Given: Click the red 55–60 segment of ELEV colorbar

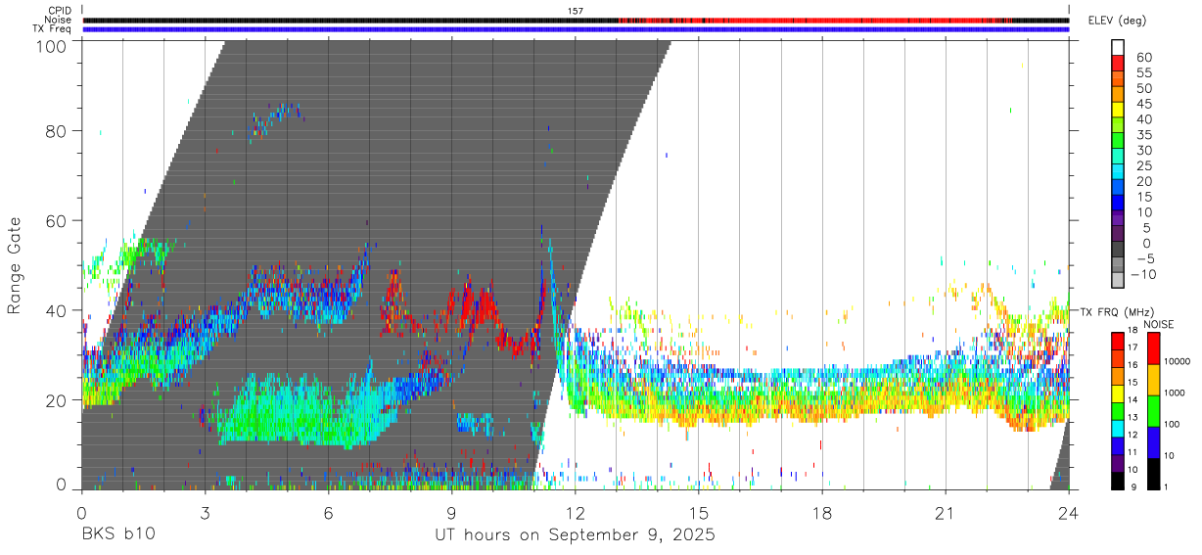Looking at the screenshot, I should [1118, 64].
